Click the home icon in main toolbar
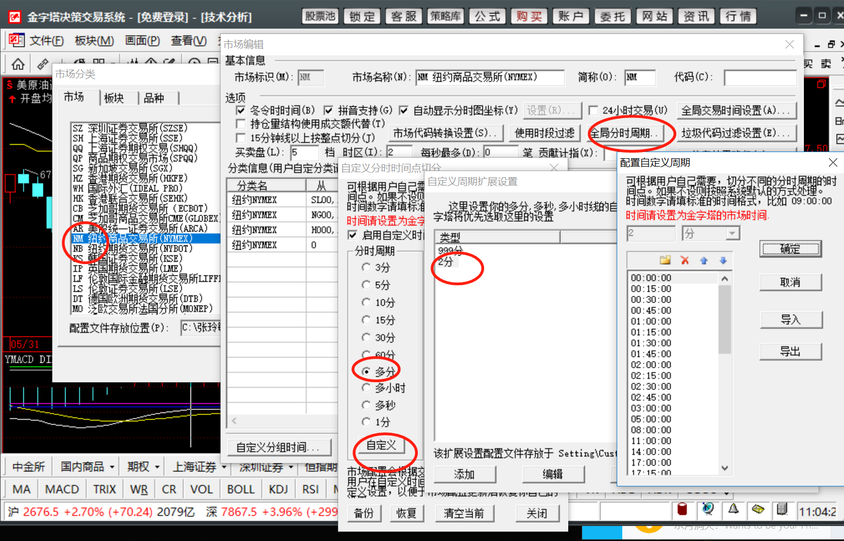This screenshot has width=844, height=541. pos(18,64)
